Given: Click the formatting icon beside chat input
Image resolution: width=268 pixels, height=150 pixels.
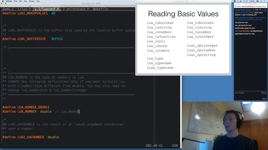Looking at the screenshot, I should pos(263,93).
